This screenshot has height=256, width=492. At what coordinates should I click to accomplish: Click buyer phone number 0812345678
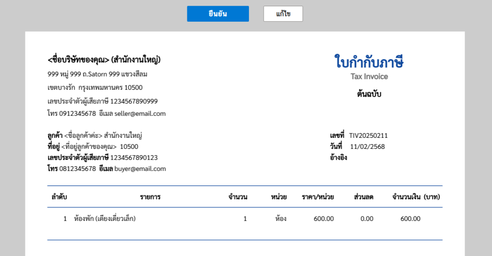[x=77, y=169]
